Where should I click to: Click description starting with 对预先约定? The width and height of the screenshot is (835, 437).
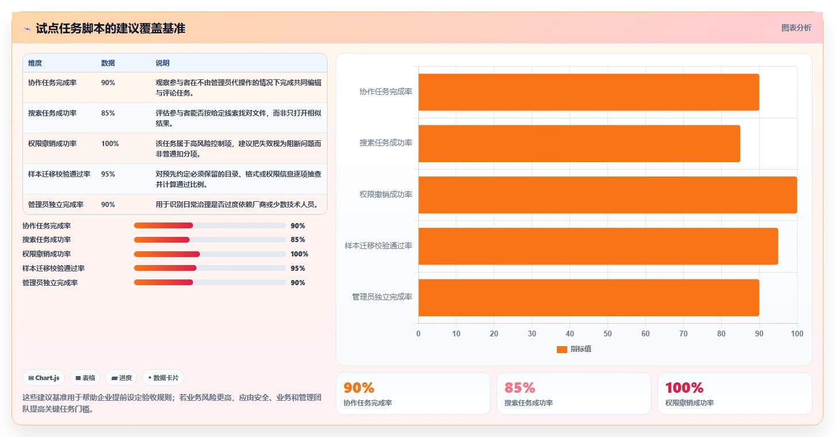point(238,179)
